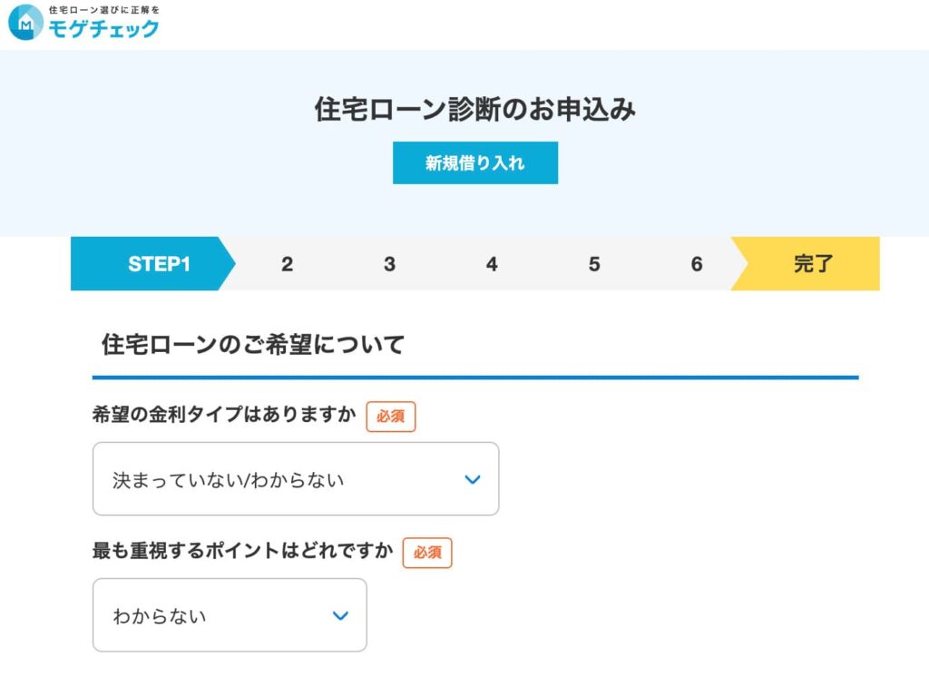Click step 5 in the progress bar
Viewport: 929px width, 677px height.
click(x=594, y=264)
